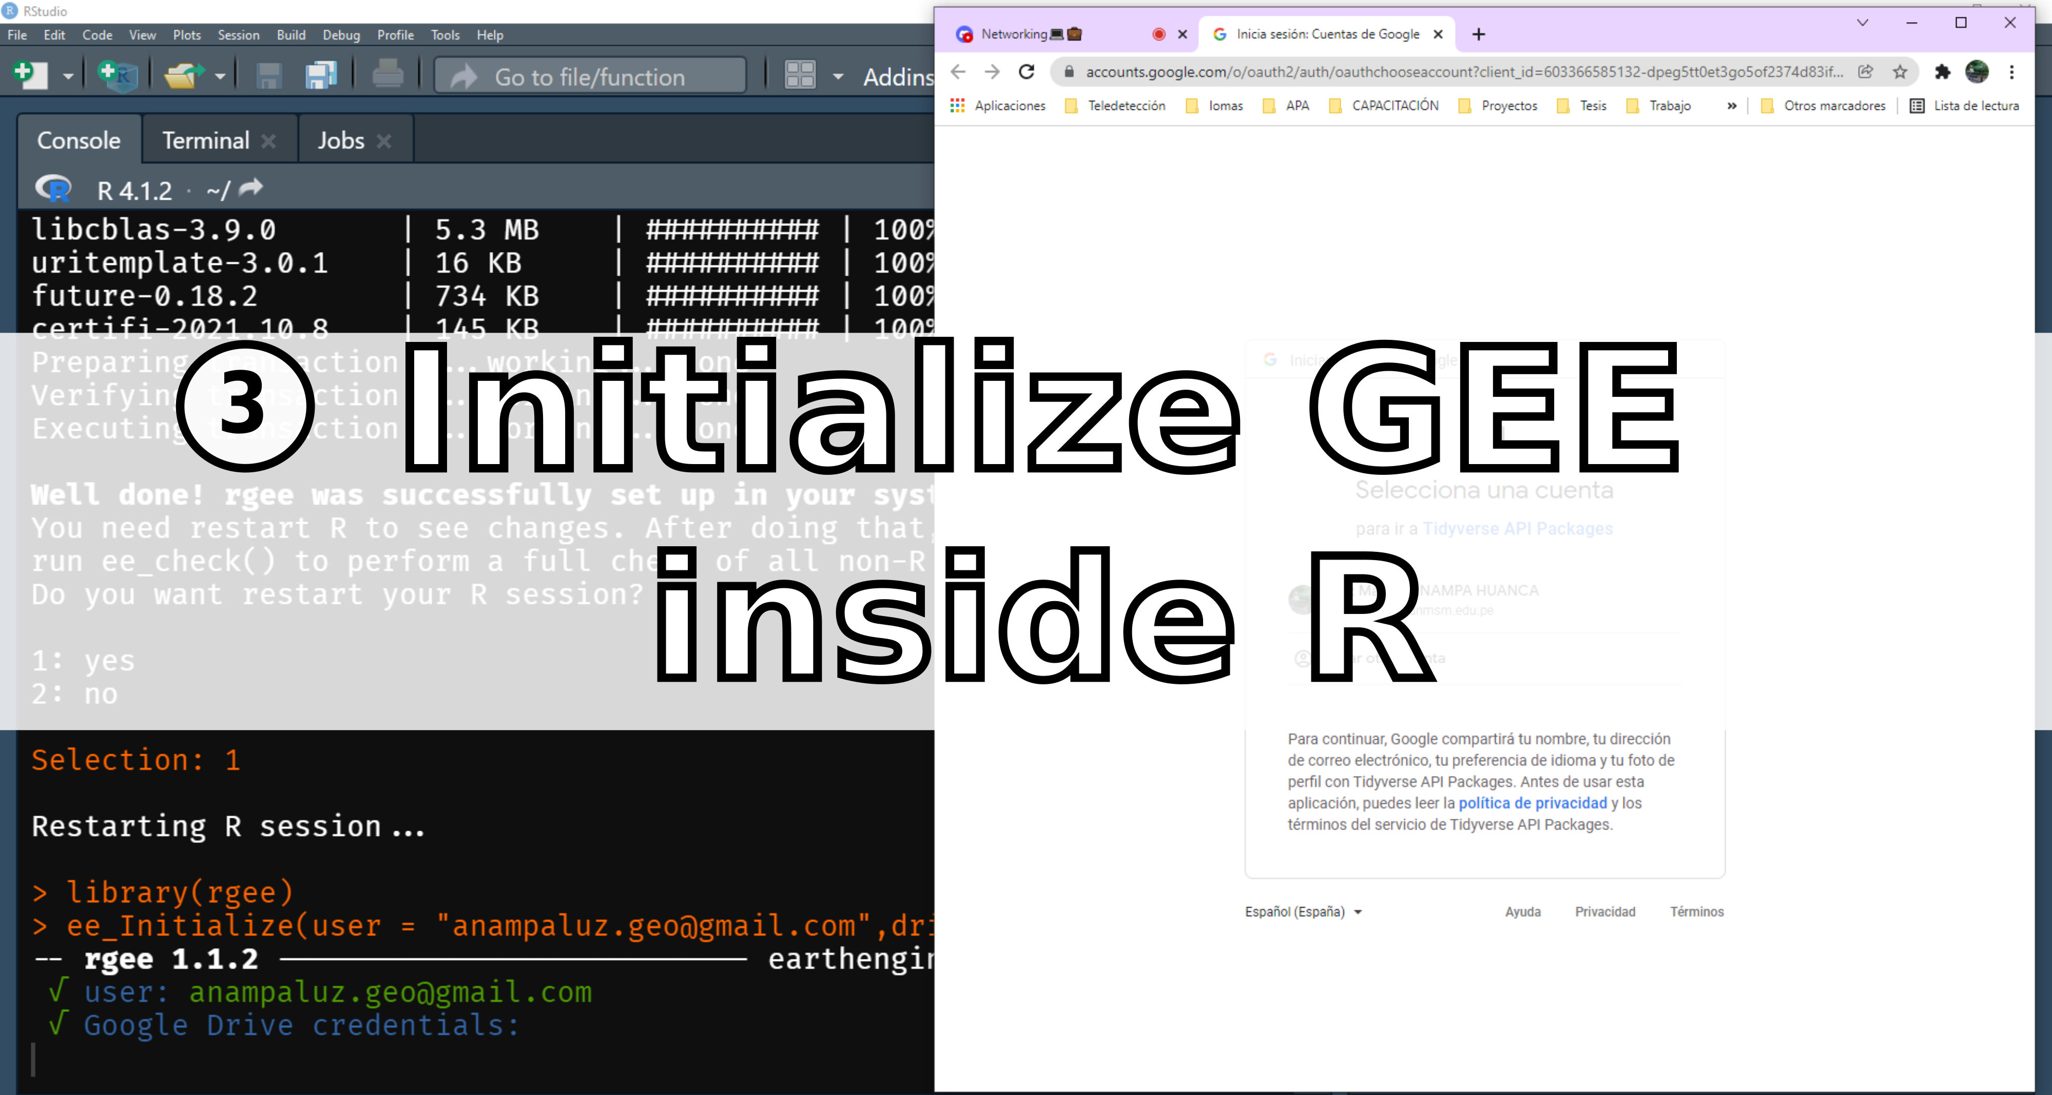Image resolution: width=2052 pixels, height=1095 pixels.
Task: Focus the Go to file/function field
Action: (x=589, y=76)
